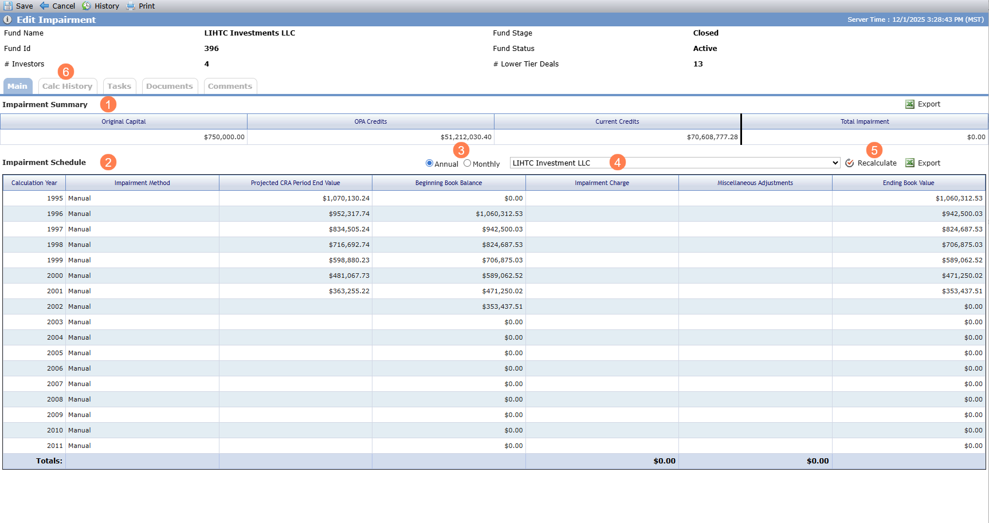Click the Fund Id value 396
Screen dimensions: 989x523
211,49
